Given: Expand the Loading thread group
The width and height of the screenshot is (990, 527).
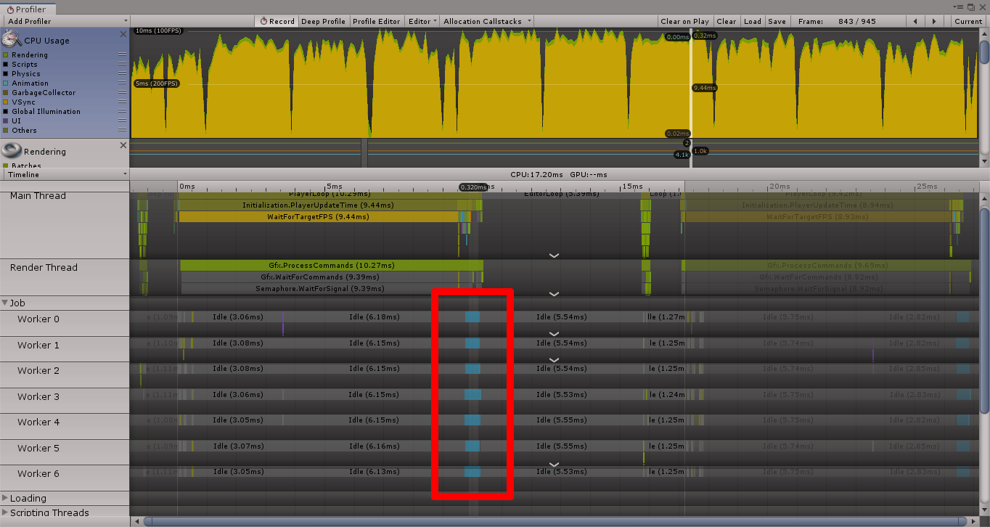Looking at the screenshot, I should pyautogui.click(x=5, y=498).
